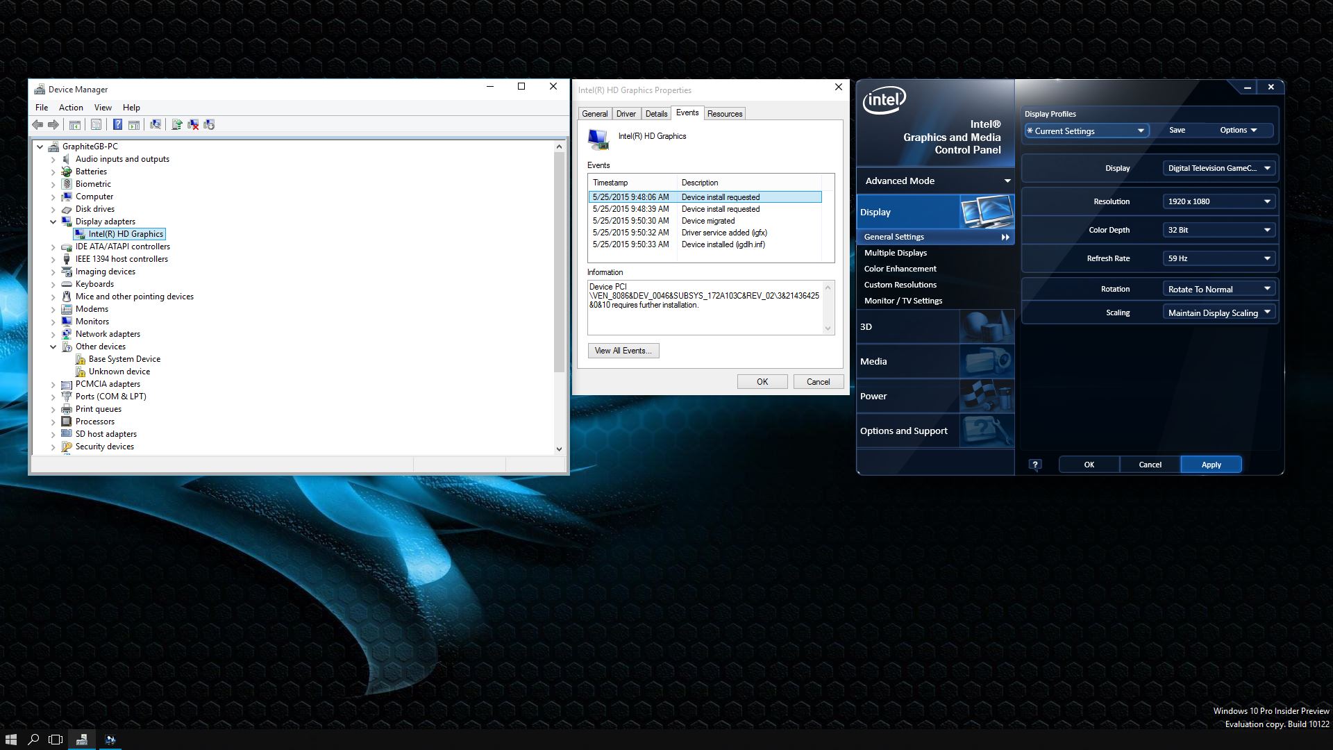Open the Media section in Intel panel
The width and height of the screenshot is (1333, 750).
point(935,361)
